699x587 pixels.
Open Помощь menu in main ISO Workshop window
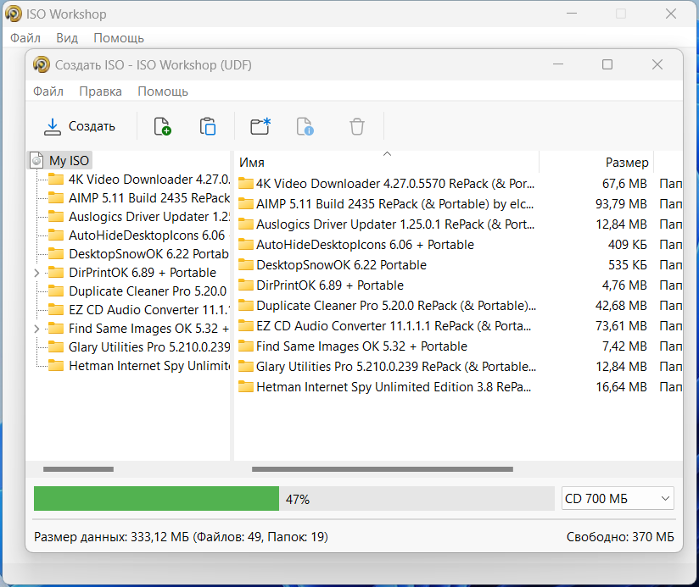click(119, 38)
